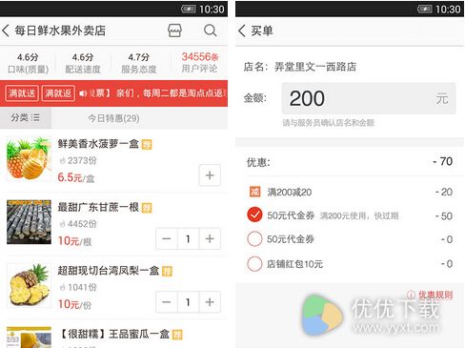Open 鲜美香水菠萝 pineapple thumbnail
The width and height of the screenshot is (465, 348).
click(29, 158)
